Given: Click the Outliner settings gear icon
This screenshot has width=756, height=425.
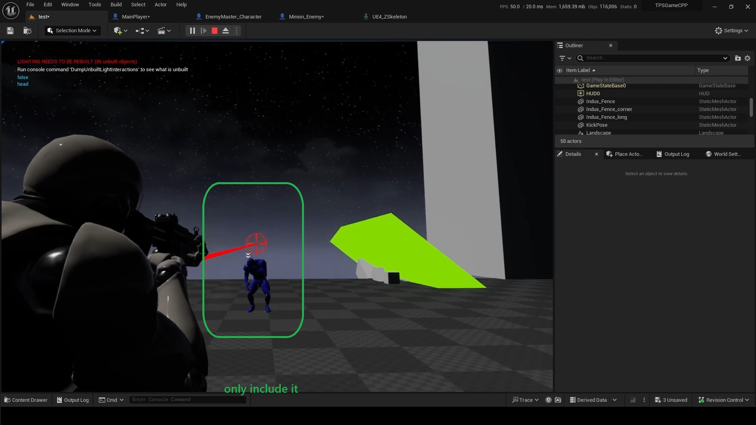Looking at the screenshot, I should click(x=747, y=58).
